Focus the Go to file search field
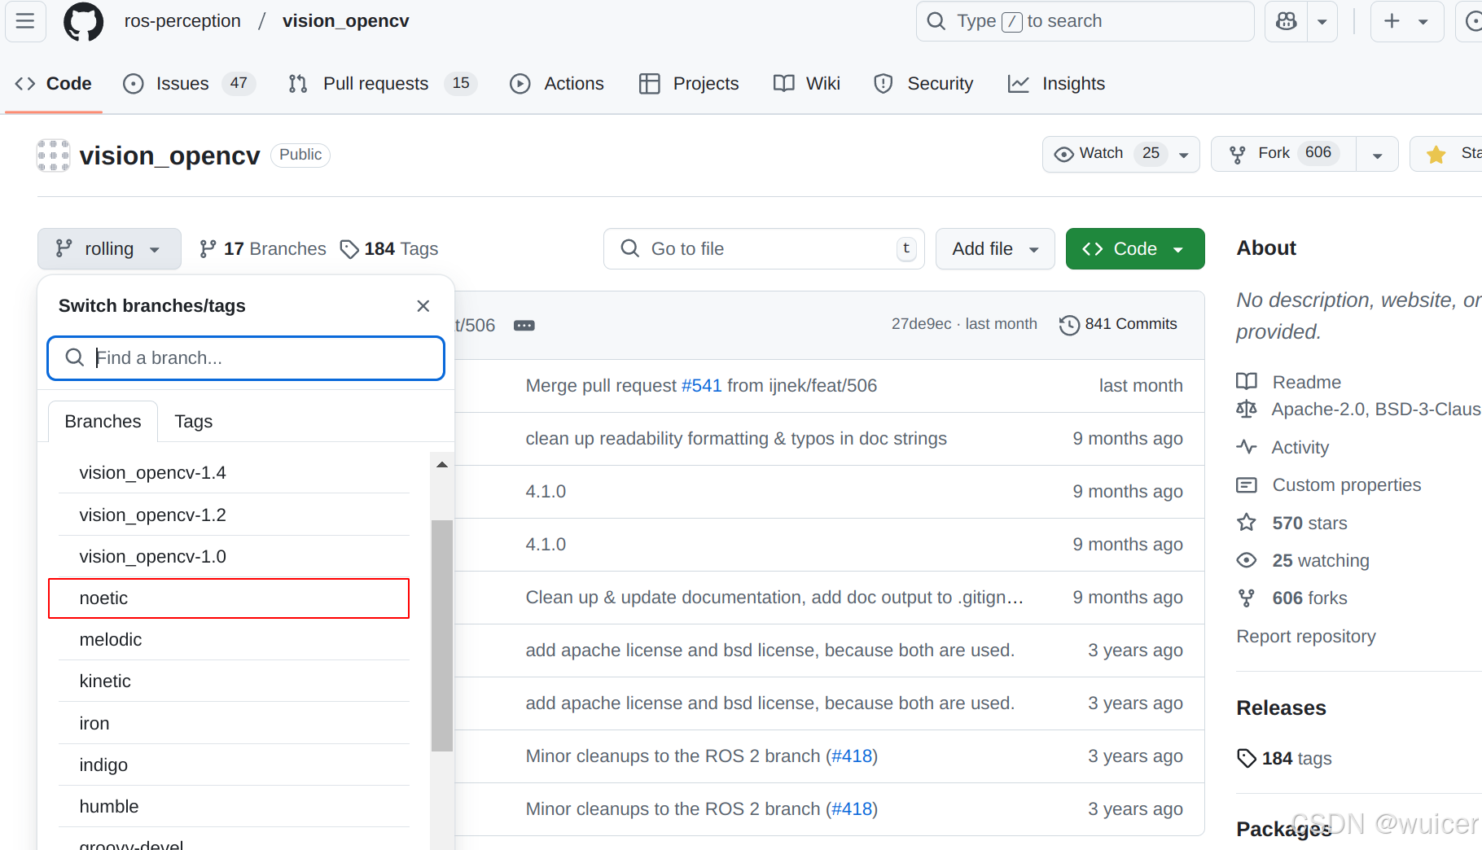The width and height of the screenshot is (1482, 850). pos(764,248)
